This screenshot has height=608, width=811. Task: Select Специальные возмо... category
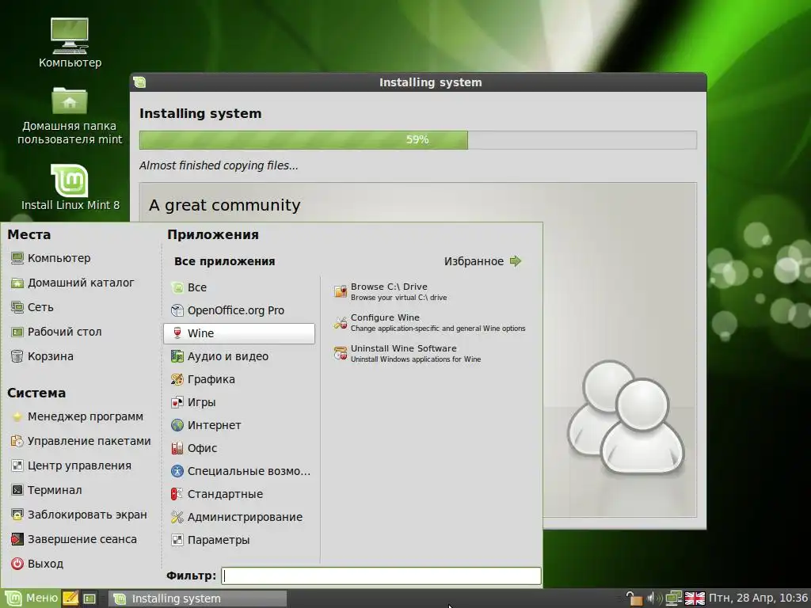coord(239,471)
